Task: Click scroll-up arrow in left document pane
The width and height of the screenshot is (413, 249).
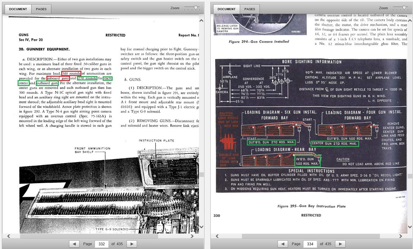Action: pyautogui.click(x=201, y=21)
